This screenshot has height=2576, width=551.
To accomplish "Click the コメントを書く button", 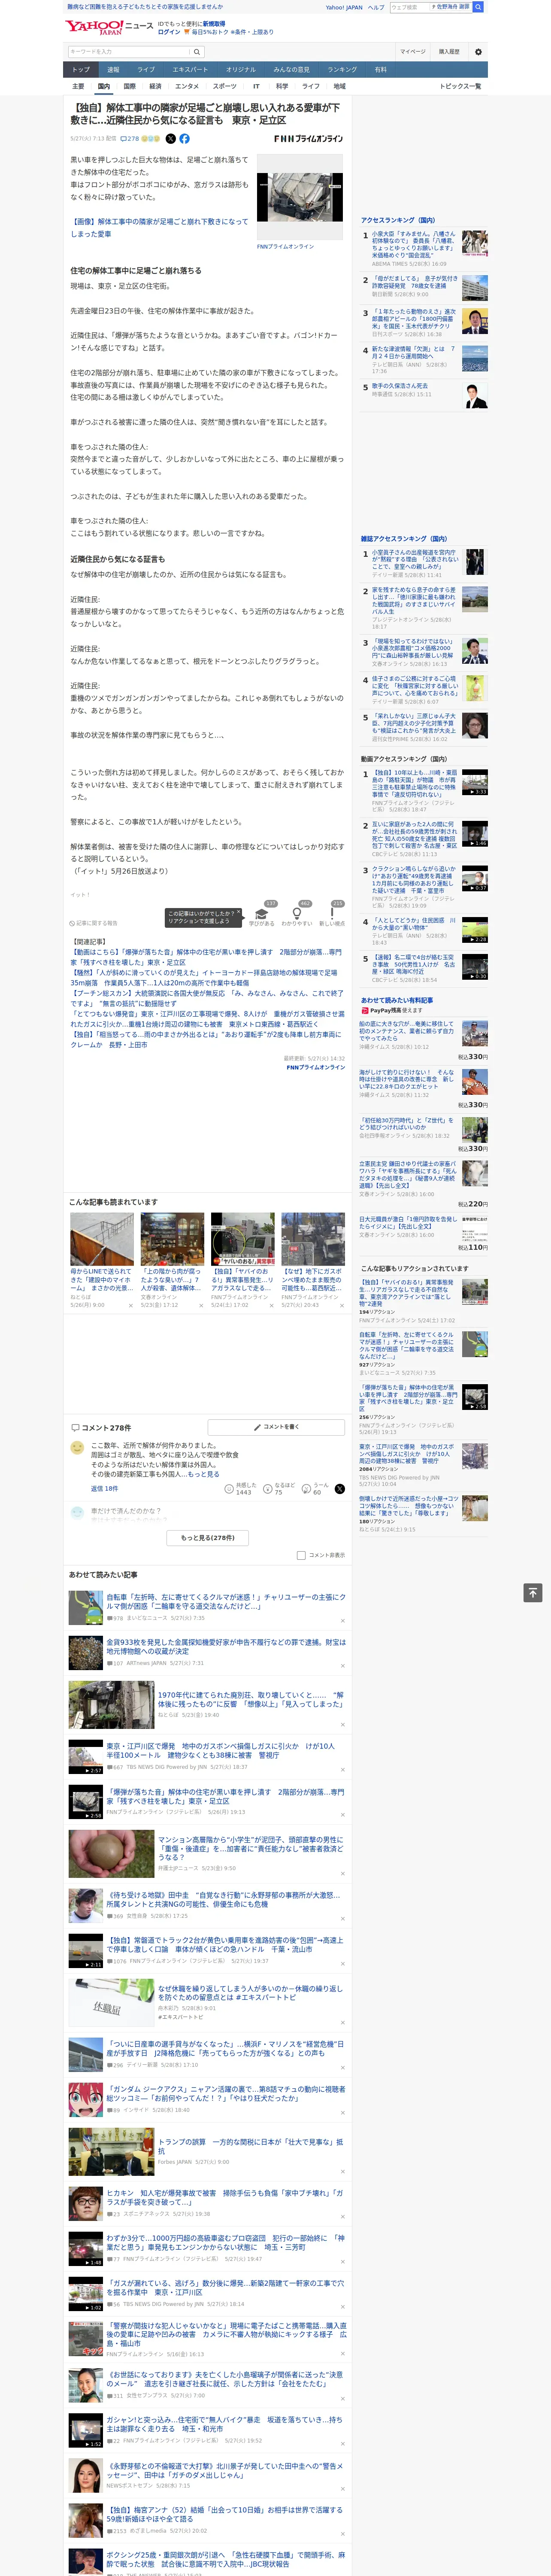I will (276, 1427).
